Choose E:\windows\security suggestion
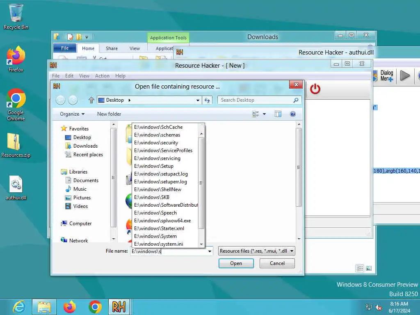420x315 pixels. point(165,143)
